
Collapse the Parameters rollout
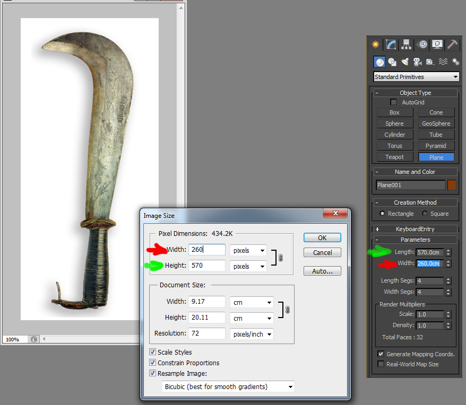click(x=415, y=240)
